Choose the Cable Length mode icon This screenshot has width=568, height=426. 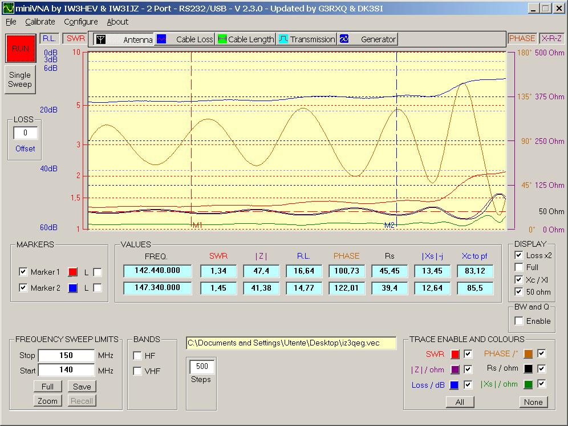[222, 39]
